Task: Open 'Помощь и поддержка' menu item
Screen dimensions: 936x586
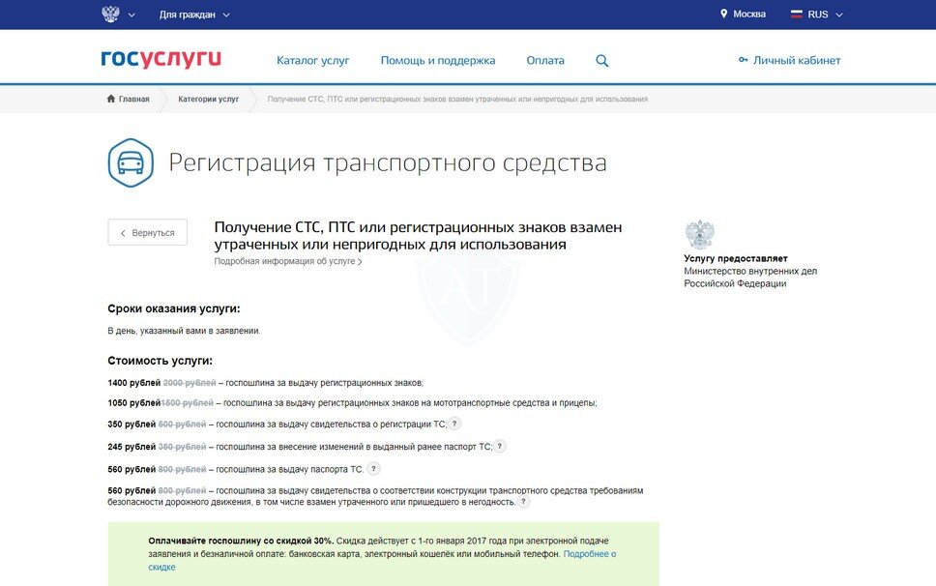Action: 438,60
